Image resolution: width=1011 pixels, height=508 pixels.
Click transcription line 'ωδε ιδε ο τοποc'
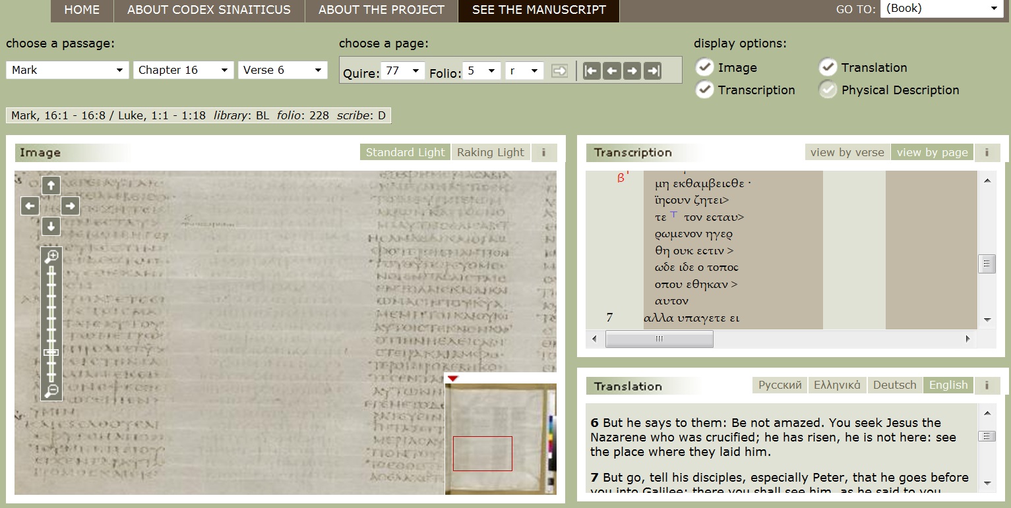pos(696,268)
